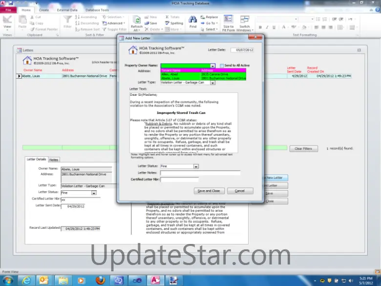The image size is (381, 286).
Task: Open Outlook from the taskbar
Action: (44, 281)
